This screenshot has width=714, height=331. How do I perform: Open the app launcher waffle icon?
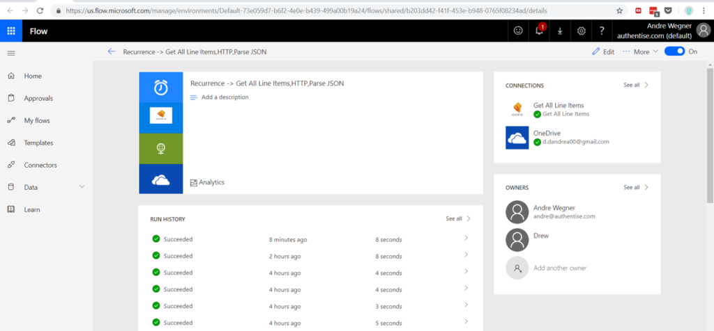coord(11,31)
